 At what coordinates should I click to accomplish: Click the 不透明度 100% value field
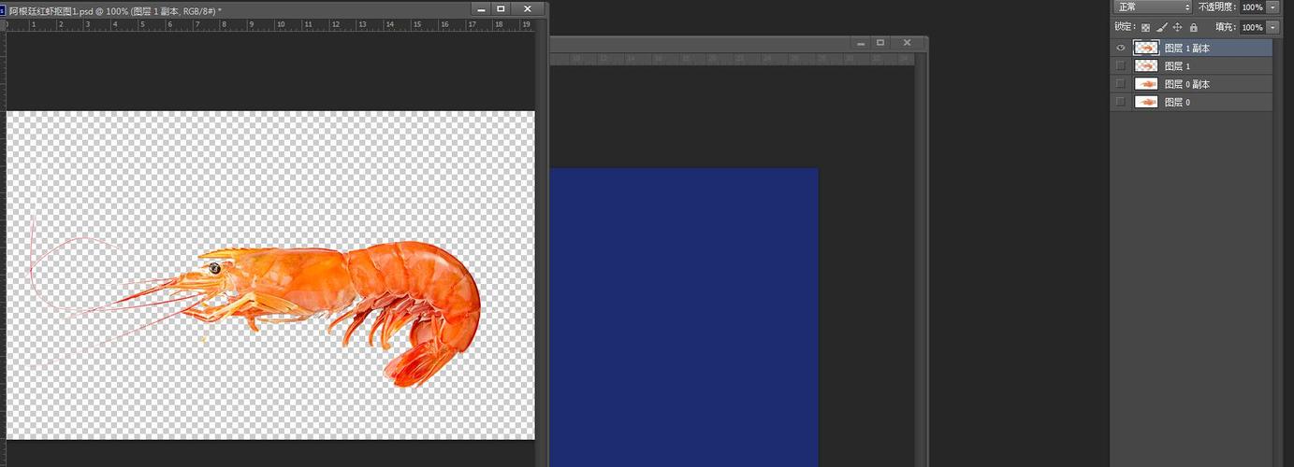click(x=1253, y=7)
